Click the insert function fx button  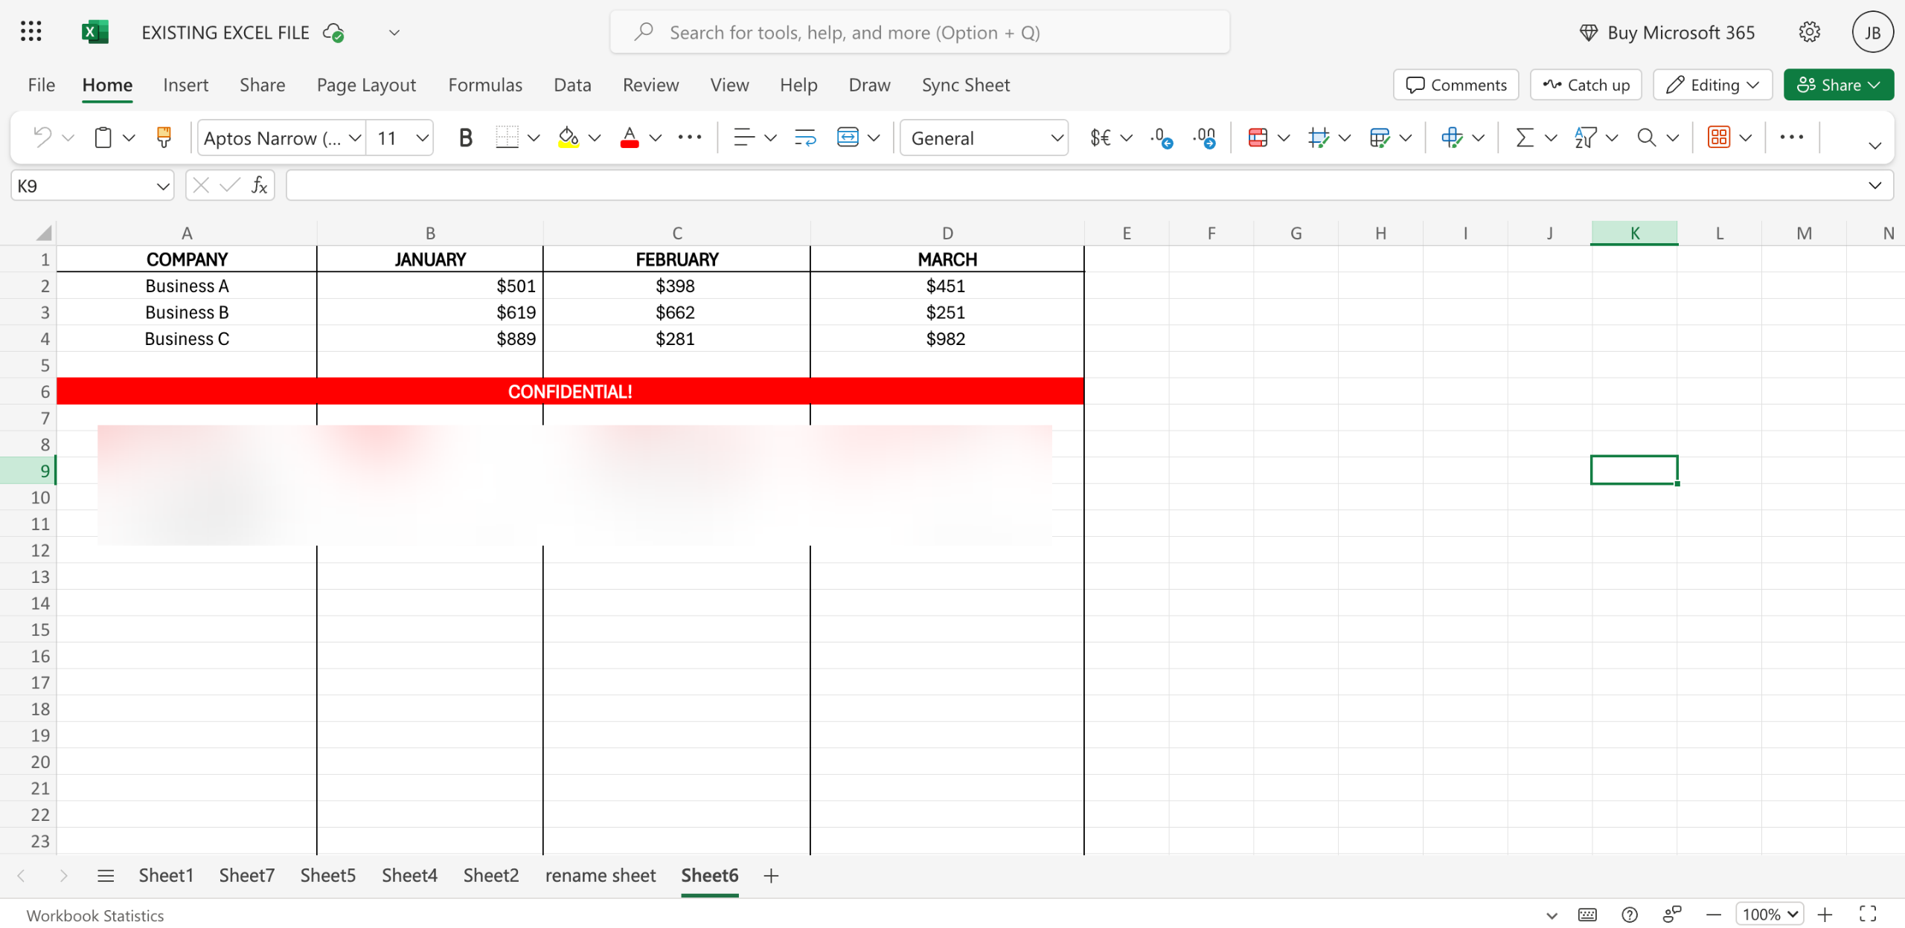click(x=259, y=185)
